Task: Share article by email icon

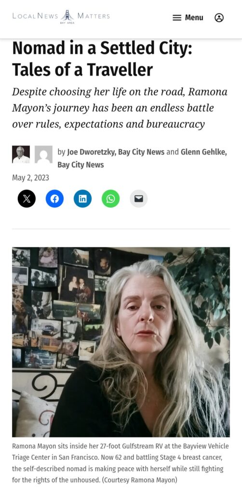Action: (138, 199)
